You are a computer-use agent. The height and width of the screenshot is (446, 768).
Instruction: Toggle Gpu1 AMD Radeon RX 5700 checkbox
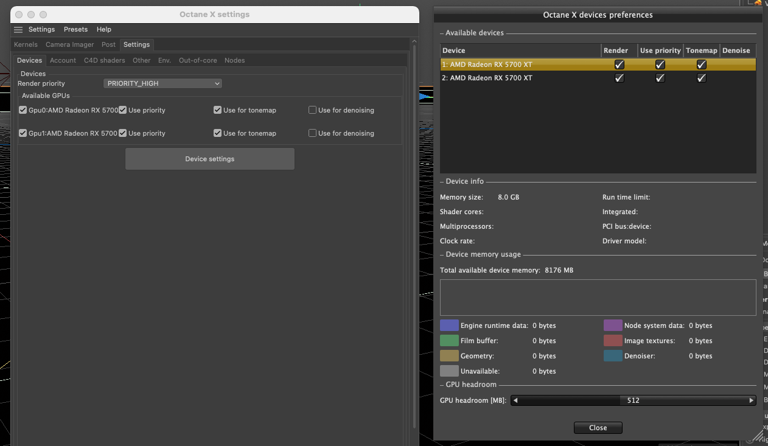23,133
